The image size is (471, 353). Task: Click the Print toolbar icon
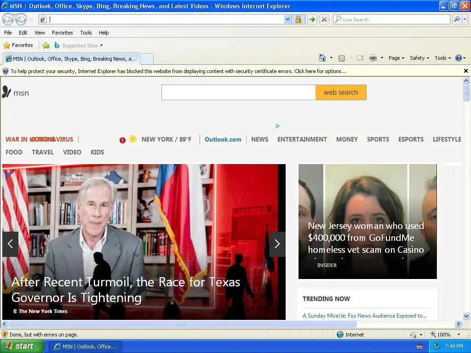[x=373, y=58]
